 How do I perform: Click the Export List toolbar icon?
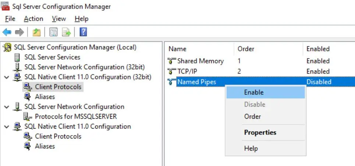[x=66, y=32]
